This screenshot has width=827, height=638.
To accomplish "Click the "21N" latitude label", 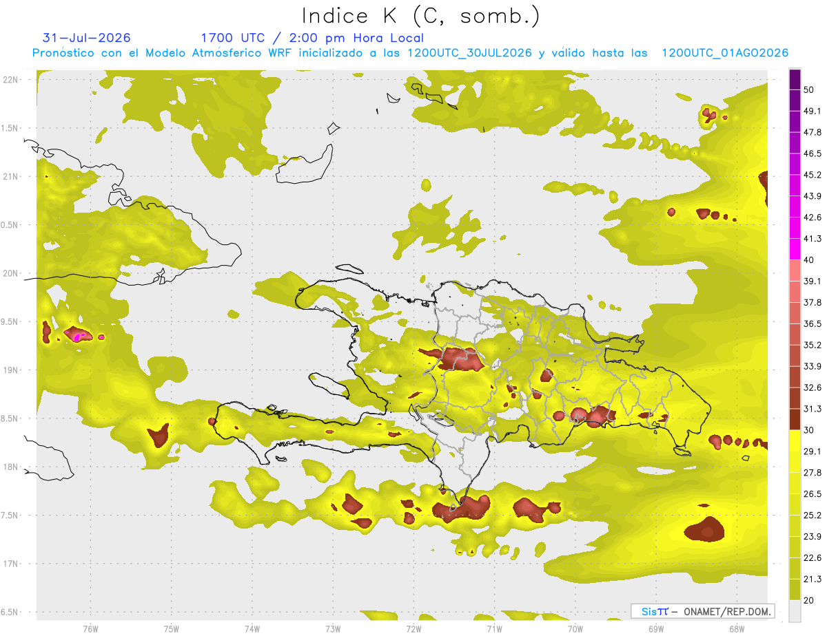I will pyautogui.click(x=11, y=176).
